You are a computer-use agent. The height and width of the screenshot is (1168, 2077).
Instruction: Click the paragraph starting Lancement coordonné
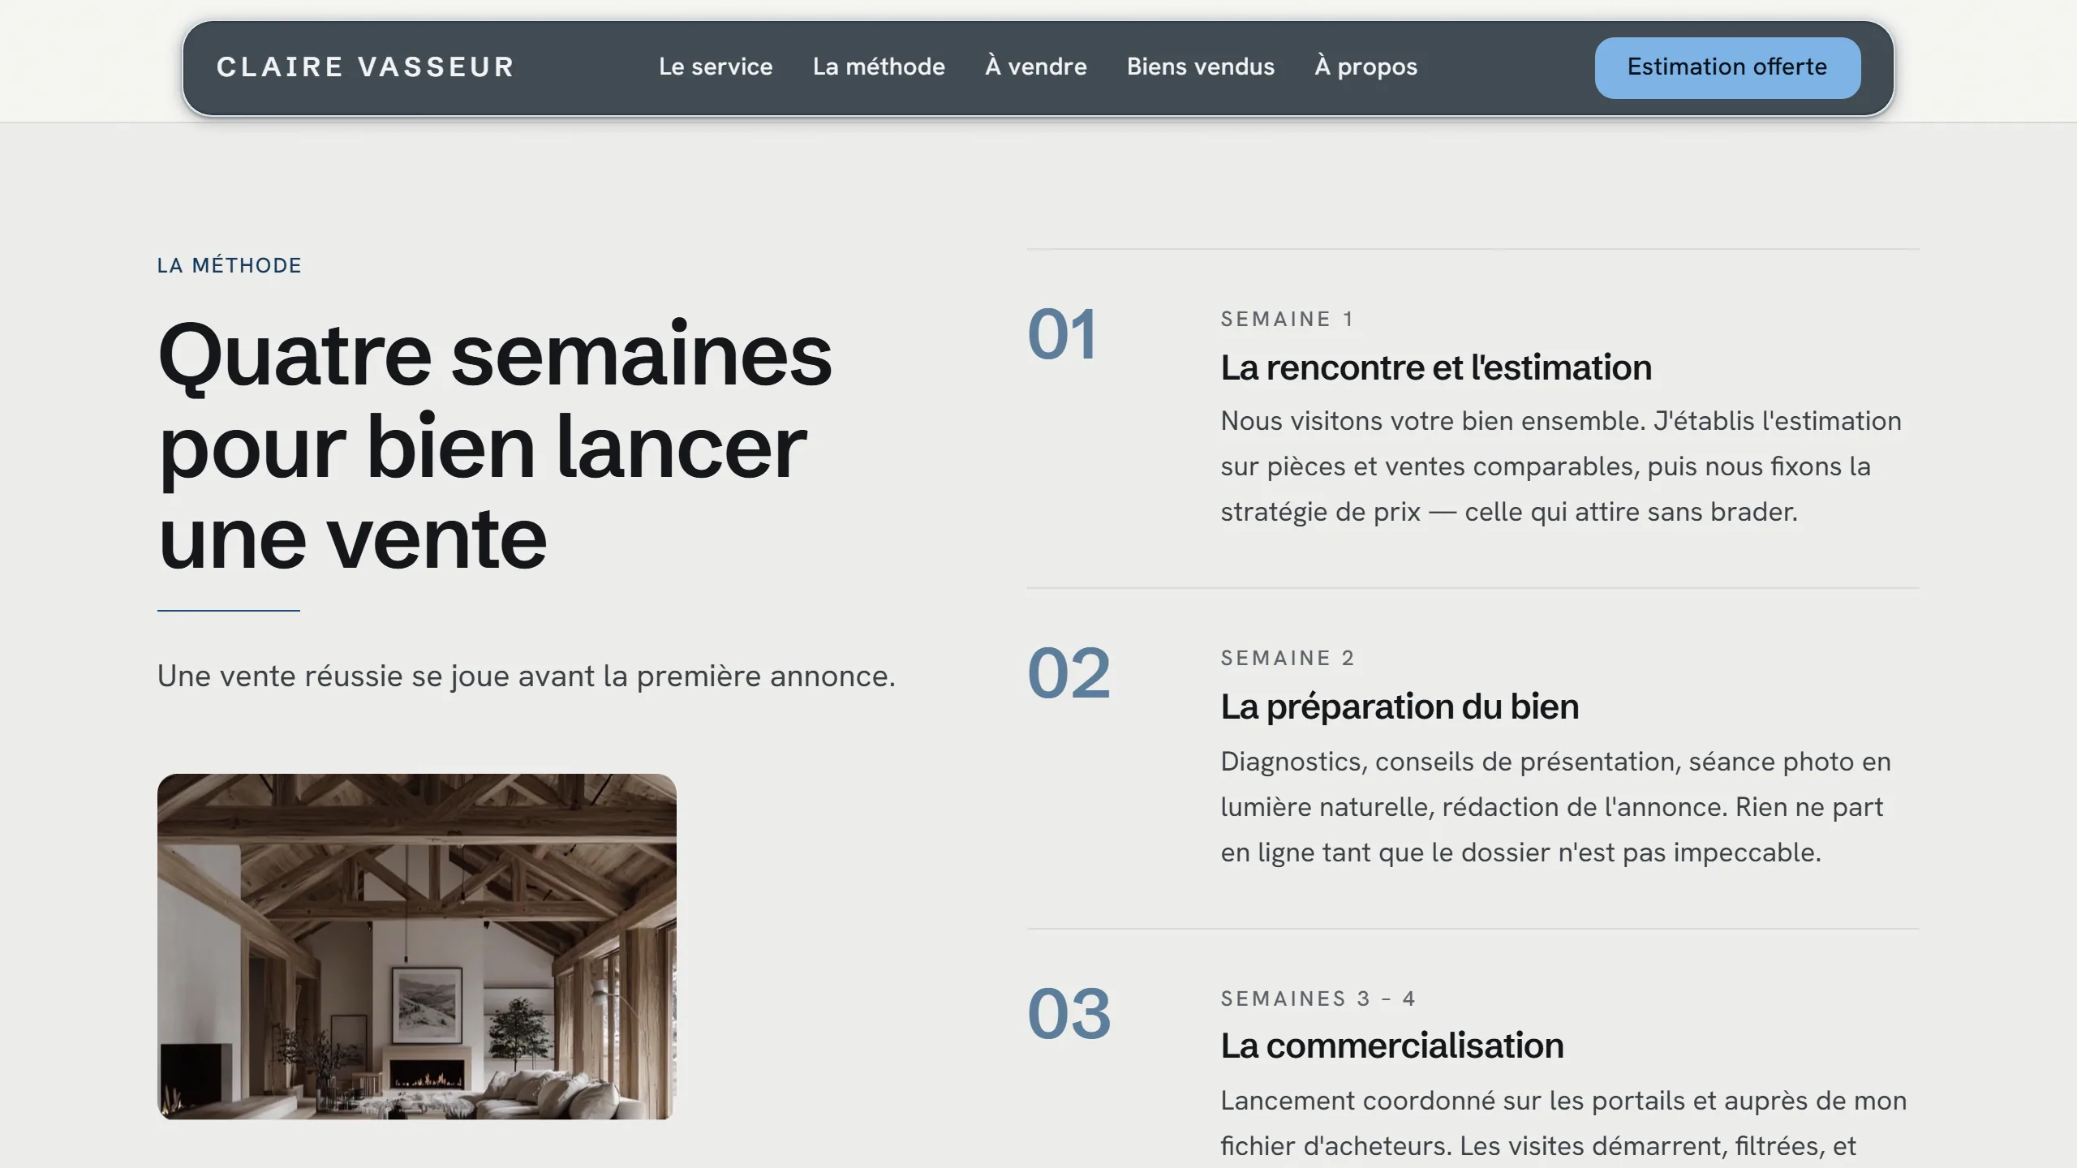pos(1564,1123)
